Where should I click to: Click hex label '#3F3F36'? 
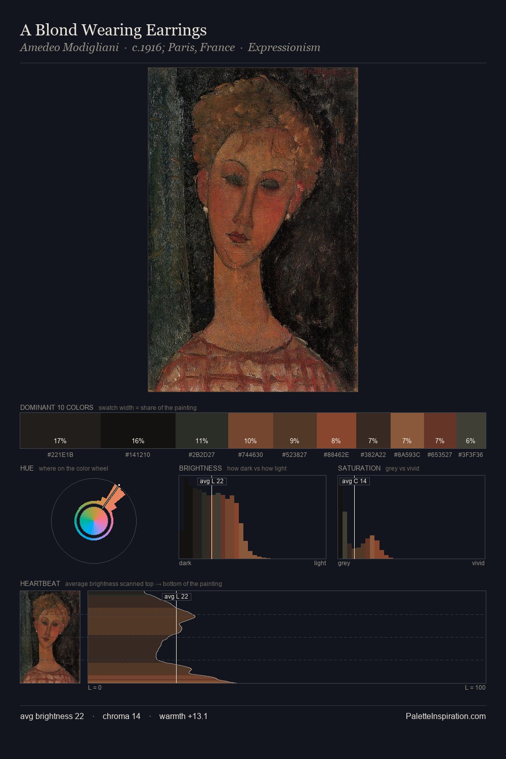pos(471,455)
